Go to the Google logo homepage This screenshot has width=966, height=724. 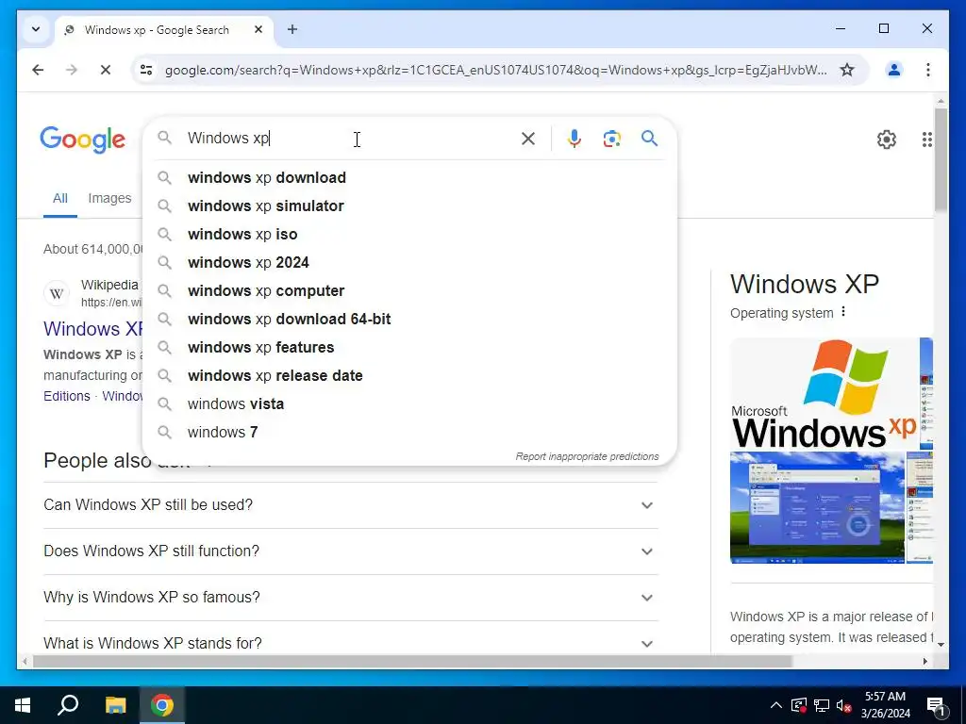83,140
